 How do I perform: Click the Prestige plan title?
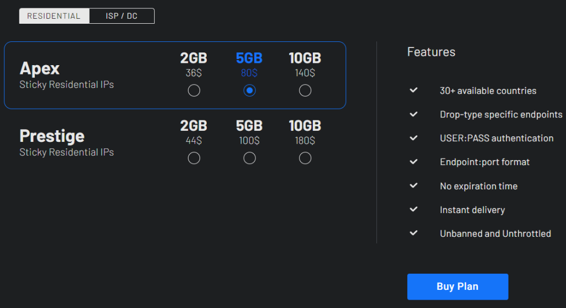(52, 136)
